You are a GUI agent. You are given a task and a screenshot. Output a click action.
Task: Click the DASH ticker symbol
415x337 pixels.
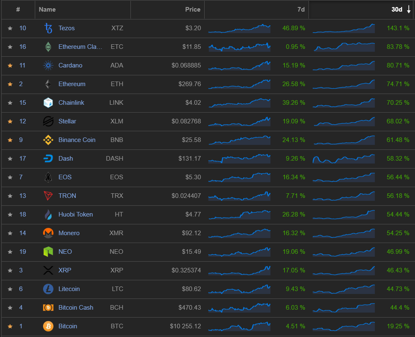(x=114, y=159)
